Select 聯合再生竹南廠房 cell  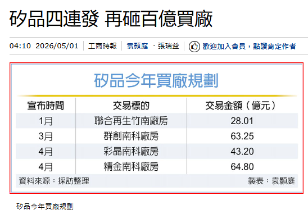131,121
